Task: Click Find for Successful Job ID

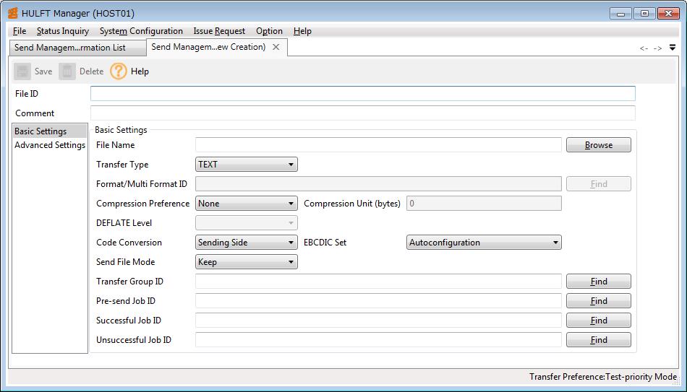Action: tap(599, 321)
